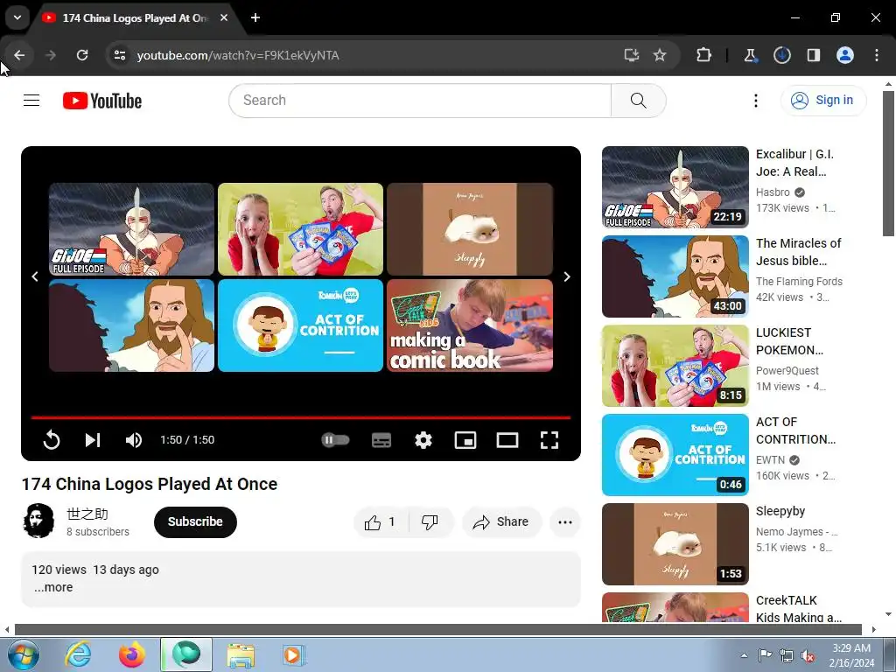The width and height of the screenshot is (896, 672).
Task: Open Chrome three-dot main menu
Action: tap(877, 55)
